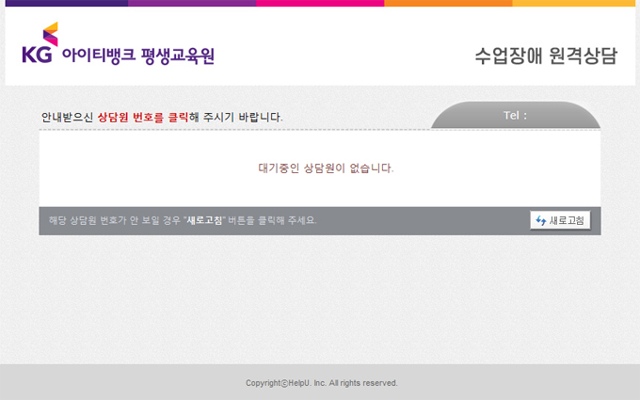This screenshot has width=640, height=400.
Task: Click the pink segment of the top color bar
Action: (x=320, y=3)
